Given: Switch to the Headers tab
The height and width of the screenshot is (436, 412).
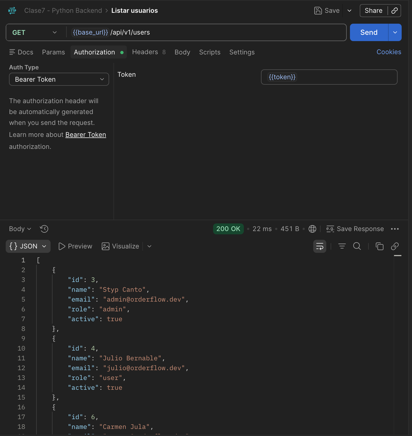Looking at the screenshot, I should [149, 52].
